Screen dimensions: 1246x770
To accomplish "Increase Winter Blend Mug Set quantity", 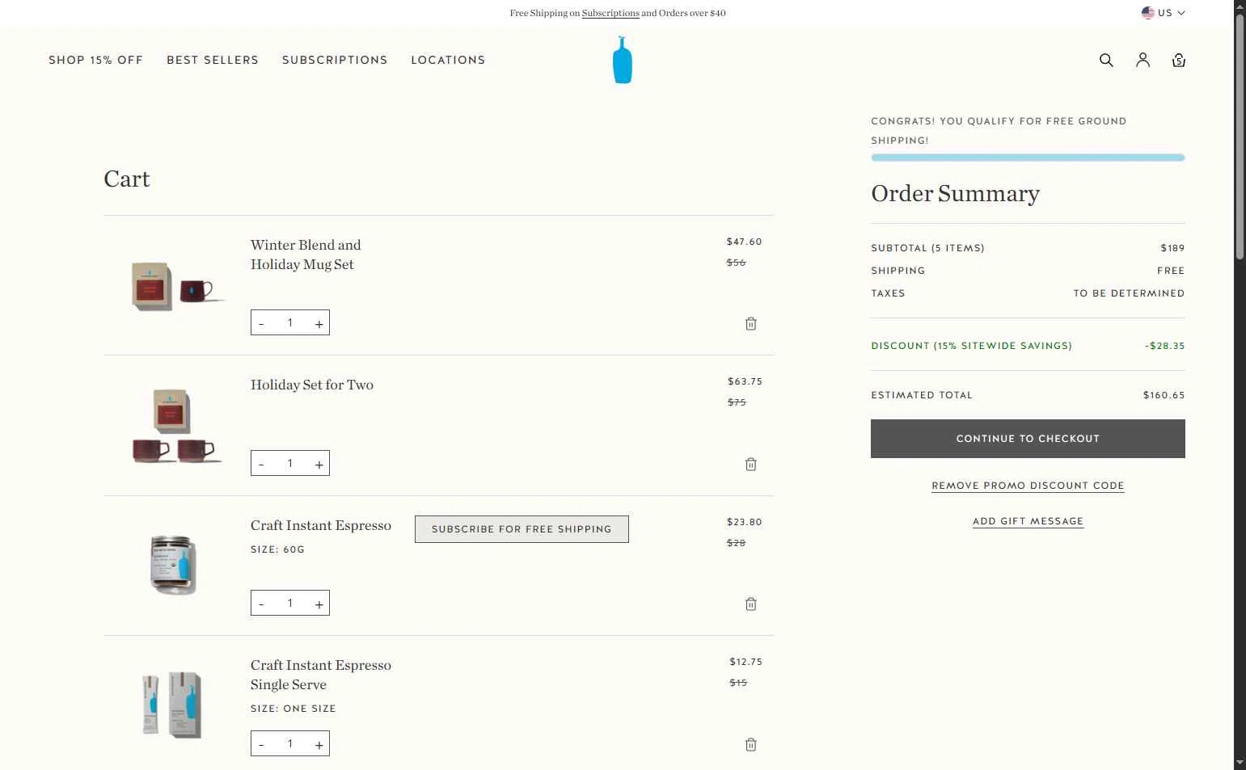I will (319, 323).
